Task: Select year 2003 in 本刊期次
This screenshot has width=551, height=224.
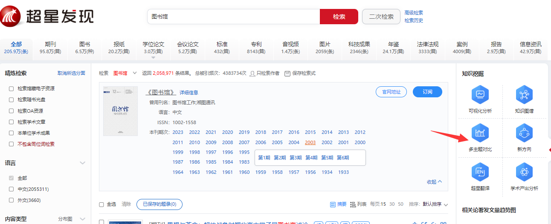Action: 310,142
